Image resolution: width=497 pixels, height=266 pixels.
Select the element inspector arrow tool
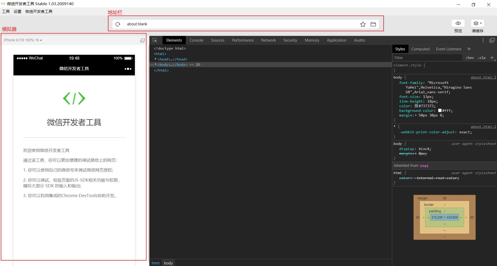point(155,40)
